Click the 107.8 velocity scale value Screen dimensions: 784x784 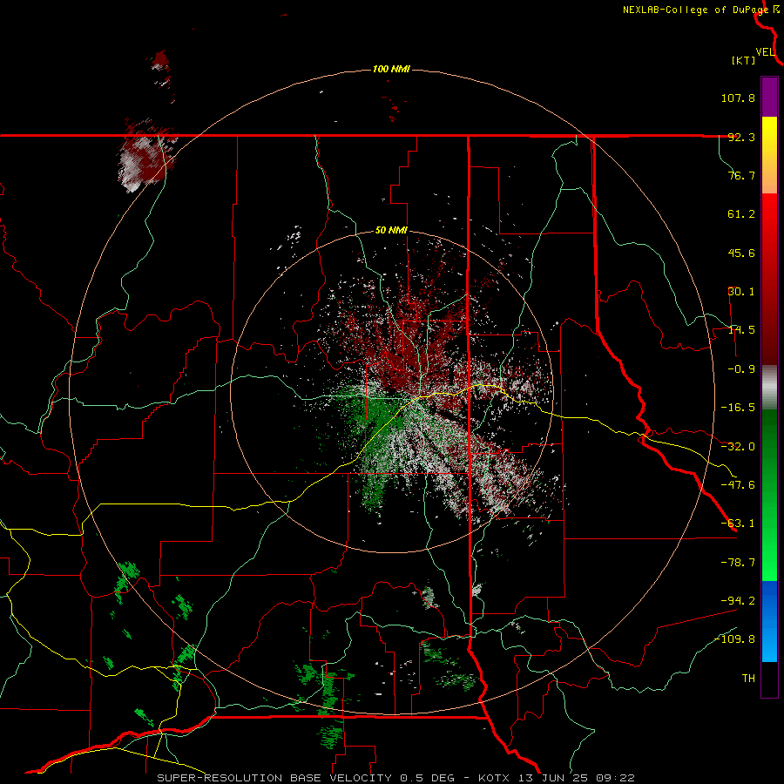[738, 98]
